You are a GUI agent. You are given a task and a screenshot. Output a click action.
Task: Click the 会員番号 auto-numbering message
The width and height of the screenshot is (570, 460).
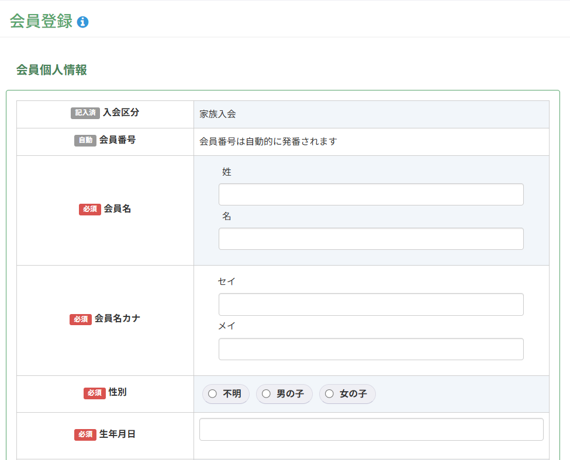click(x=268, y=141)
